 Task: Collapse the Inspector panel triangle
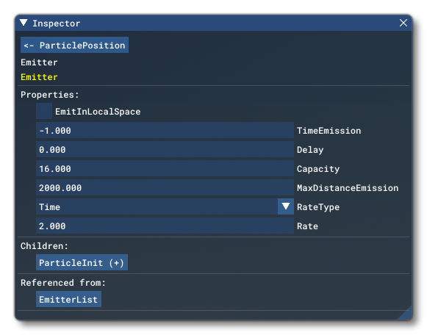click(x=24, y=23)
